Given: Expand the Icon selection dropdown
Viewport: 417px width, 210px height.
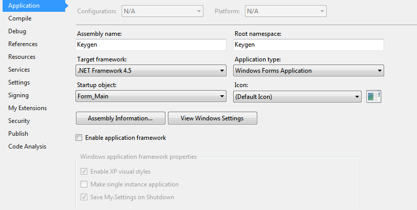Looking at the screenshot, I should coord(297,96).
